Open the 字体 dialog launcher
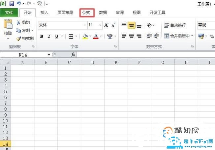The height and width of the screenshot is (150, 215). pyautogui.click(x=115, y=46)
